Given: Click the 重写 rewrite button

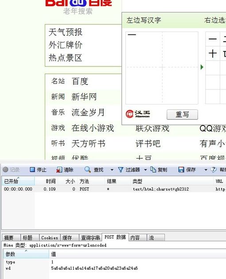Looking at the screenshot, I should point(182,114).
